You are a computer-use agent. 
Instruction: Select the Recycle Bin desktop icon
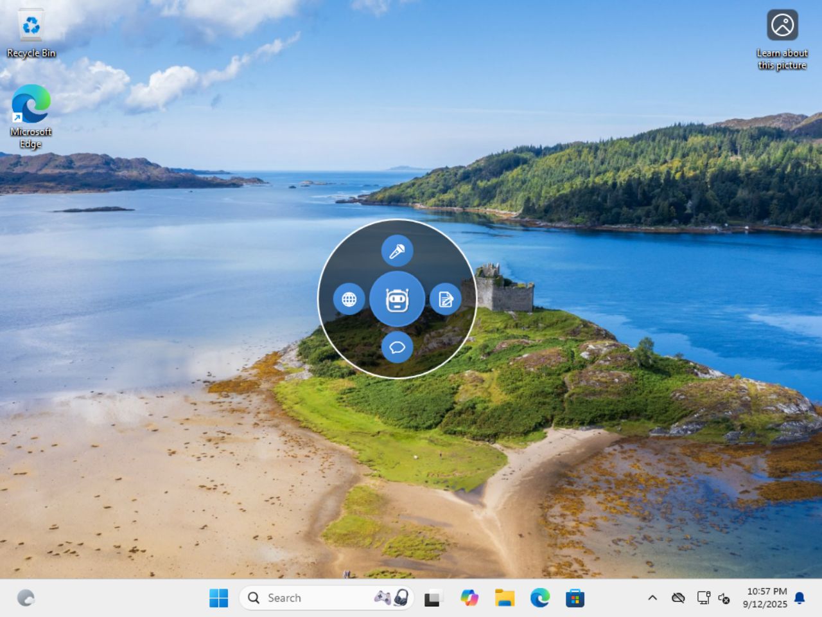31,33
